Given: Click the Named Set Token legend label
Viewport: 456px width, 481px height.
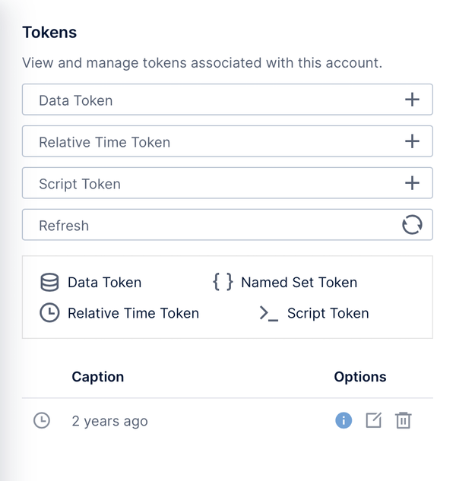Looking at the screenshot, I should 299,282.
